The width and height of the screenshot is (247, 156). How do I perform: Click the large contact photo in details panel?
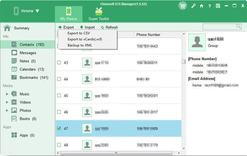[x=197, y=42]
